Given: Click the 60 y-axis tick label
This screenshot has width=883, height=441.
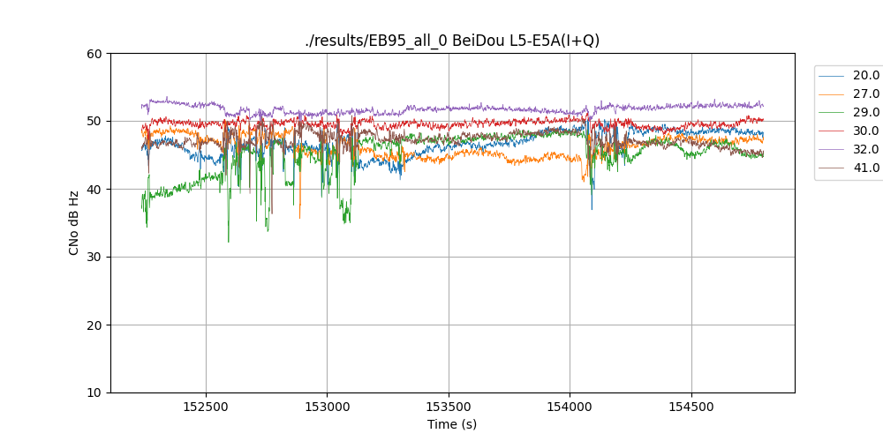Looking at the screenshot, I should [x=94, y=54].
